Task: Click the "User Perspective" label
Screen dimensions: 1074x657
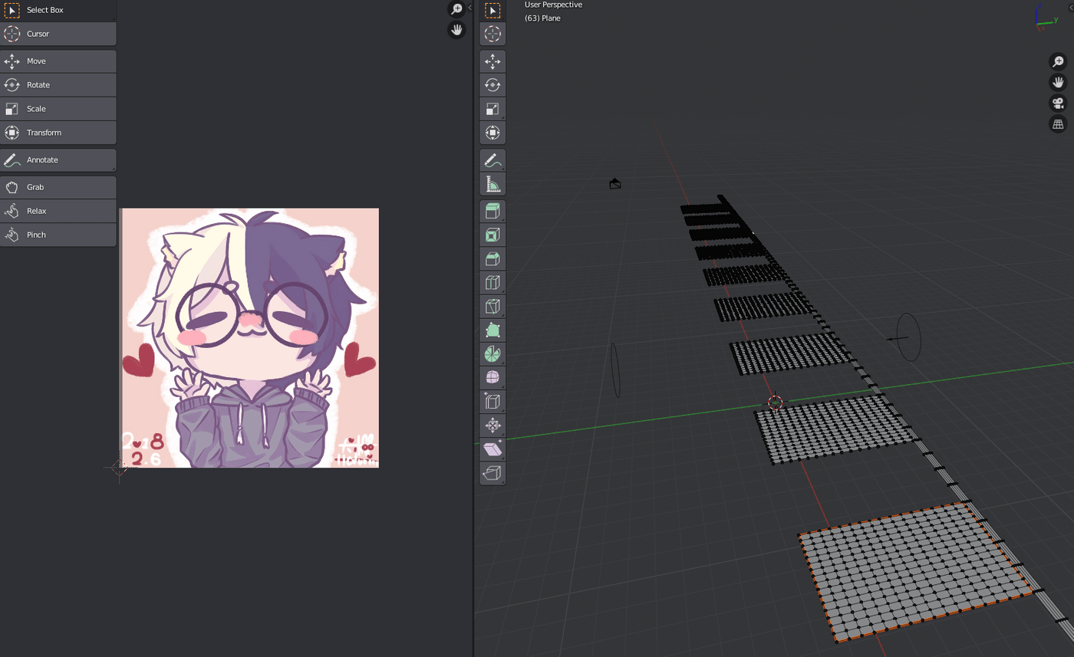Action: click(553, 5)
